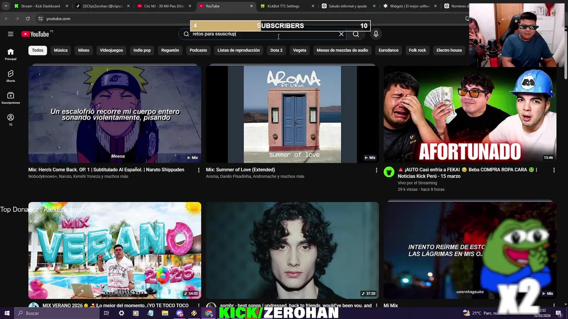Submit search with the magnifier button
Screen dimensions: 568x319
(356, 34)
